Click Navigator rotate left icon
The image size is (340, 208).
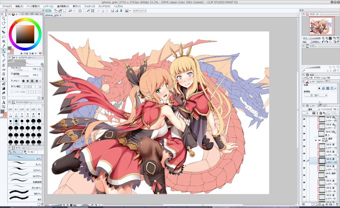point(323,42)
